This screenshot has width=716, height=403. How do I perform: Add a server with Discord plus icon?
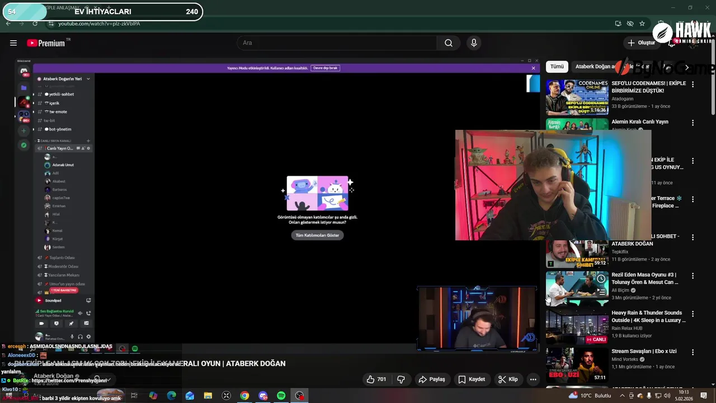click(x=23, y=131)
